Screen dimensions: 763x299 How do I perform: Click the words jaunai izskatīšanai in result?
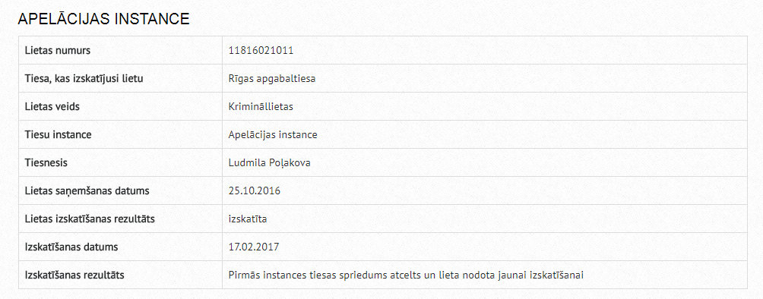(x=541, y=275)
